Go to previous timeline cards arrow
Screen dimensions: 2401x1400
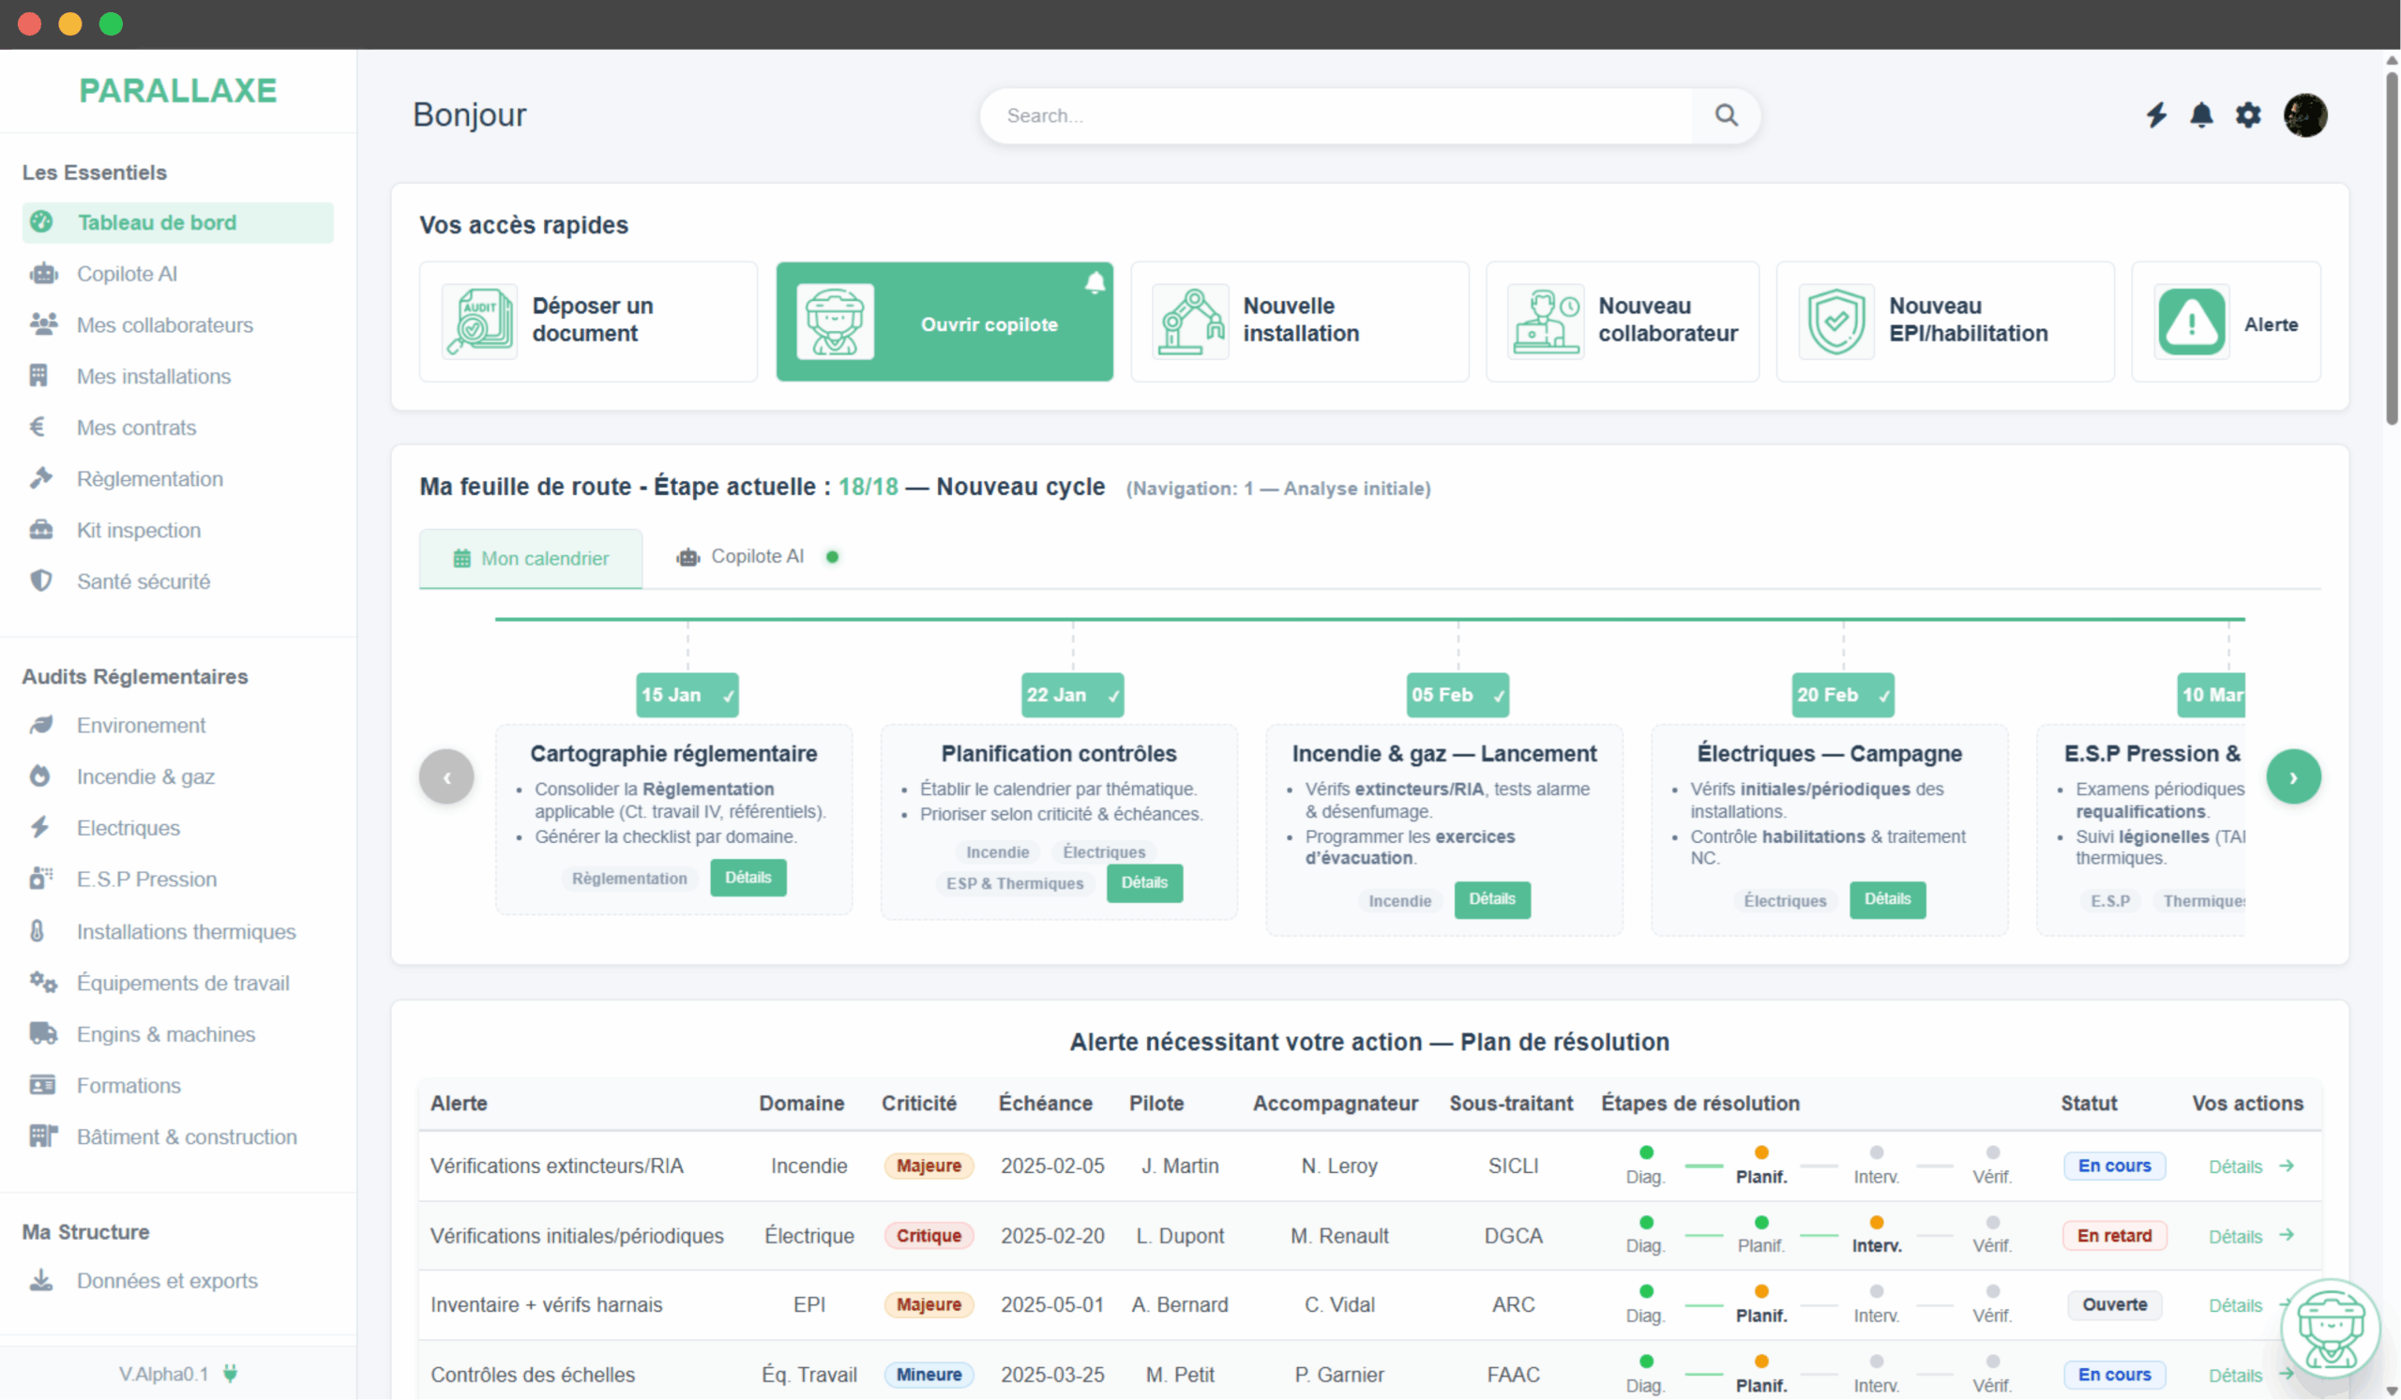tap(445, 777)
